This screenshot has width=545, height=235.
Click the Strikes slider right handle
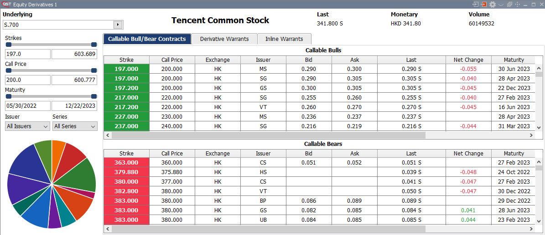point(93,45)
